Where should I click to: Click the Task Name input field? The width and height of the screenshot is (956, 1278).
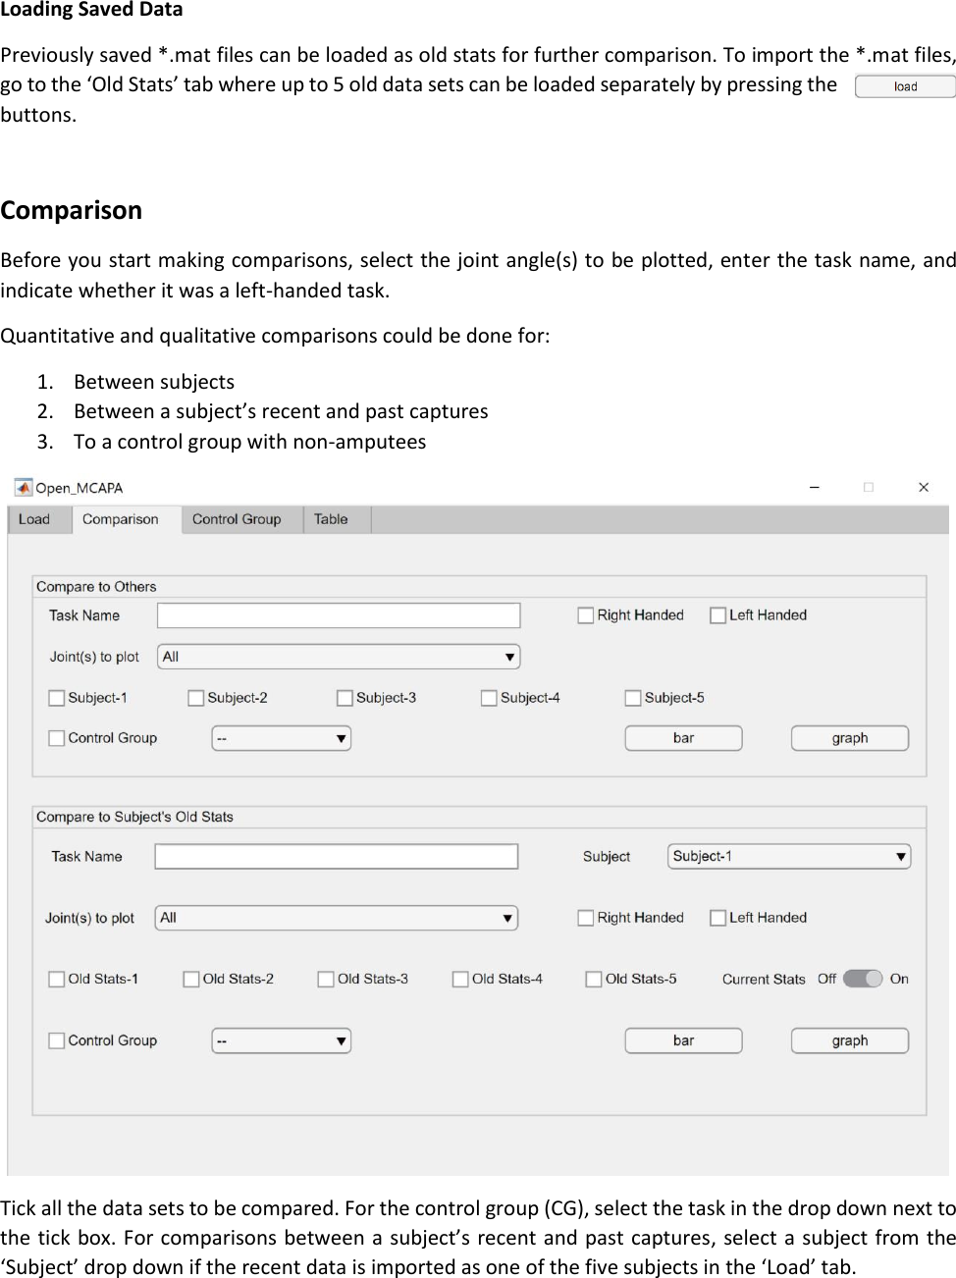click(x=338, y=614)
